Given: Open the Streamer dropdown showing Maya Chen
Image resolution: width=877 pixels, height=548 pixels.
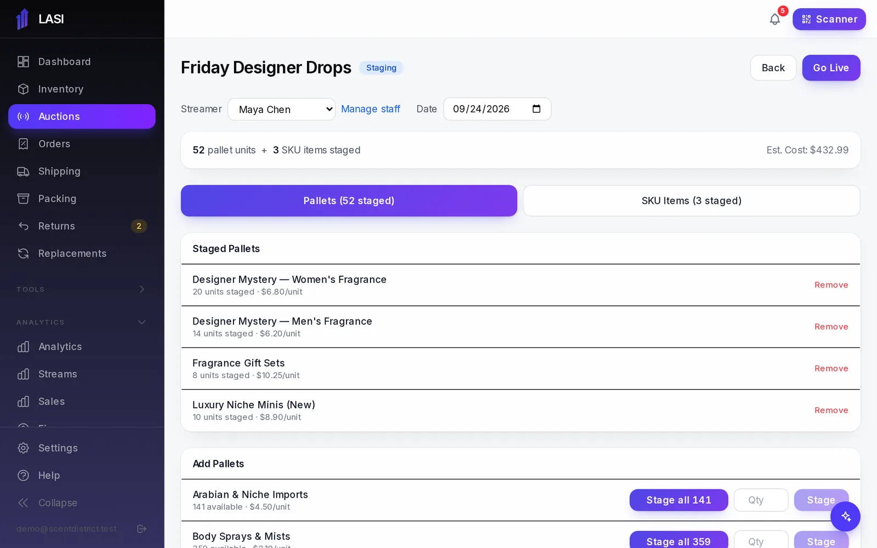Looking at the screenshot, I should [282, 109].
